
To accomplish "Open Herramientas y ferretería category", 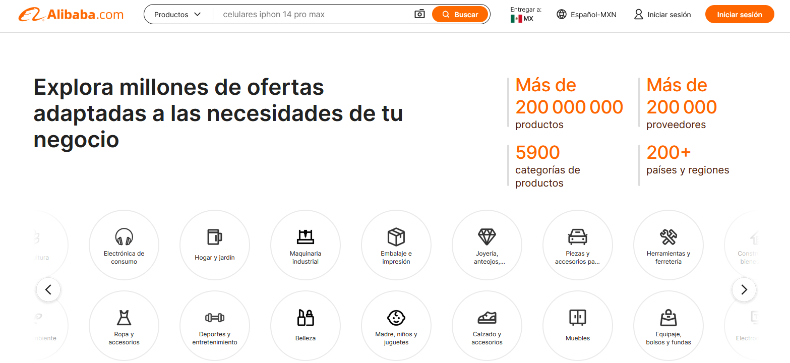I will pos(669,245).
